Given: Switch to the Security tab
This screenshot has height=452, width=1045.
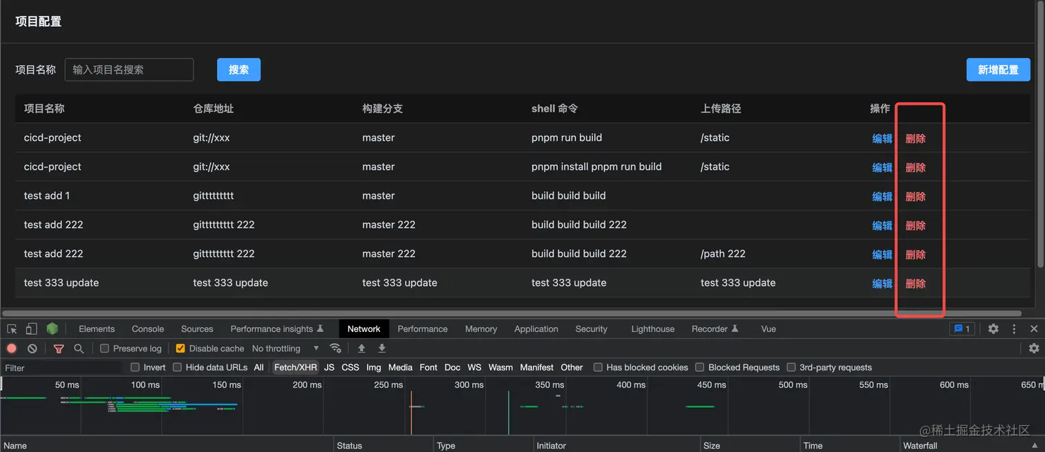Looking at the screenshot, I should [x=592, y=329].
